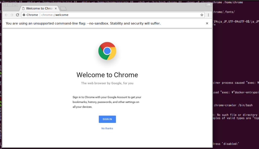Click the unsupported command-line flag warning text
The height and width of the screenshot is (149, 259).
click(x=83, y=23)
